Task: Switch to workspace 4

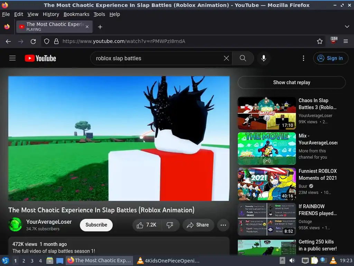Action: coord(40,261)
